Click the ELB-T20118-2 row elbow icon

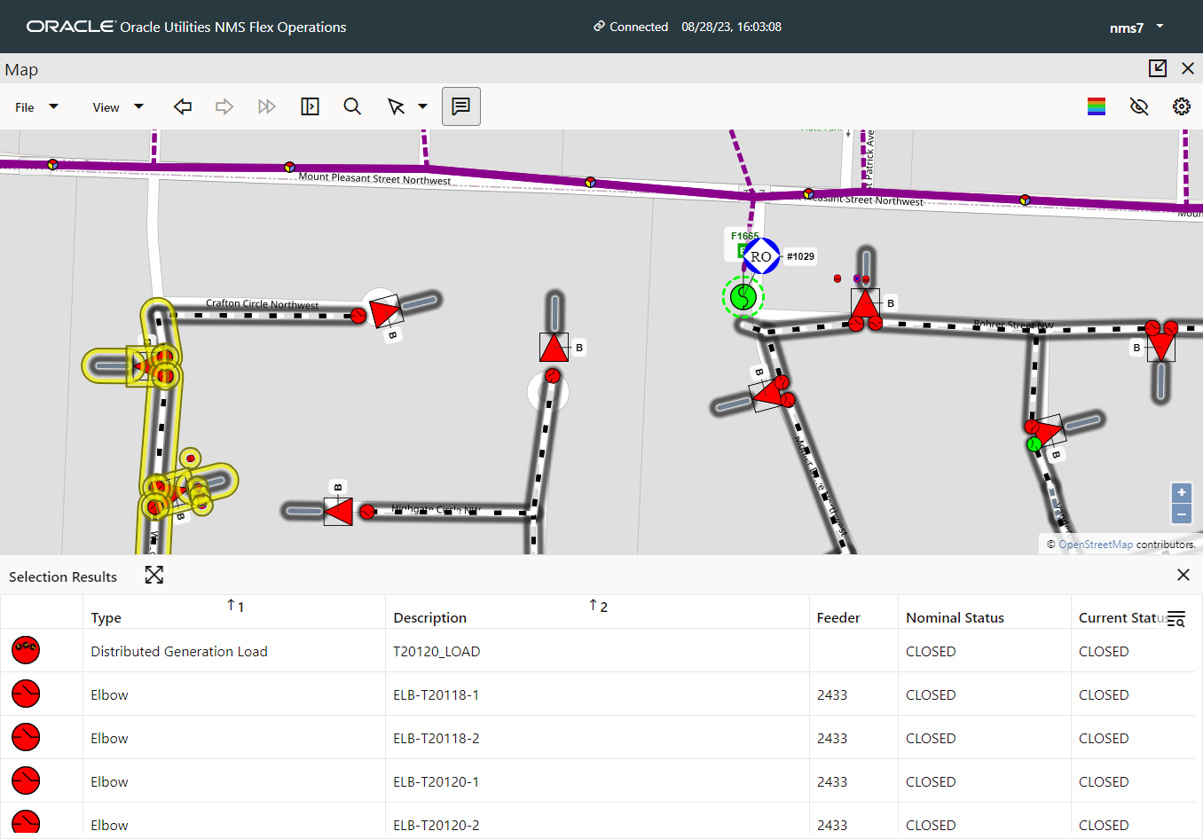[x=26, y=737]
